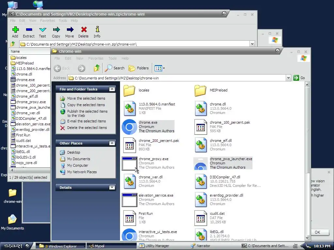Select the icudtl.dat file icon
Screen dimensions: 334x250
201,218
